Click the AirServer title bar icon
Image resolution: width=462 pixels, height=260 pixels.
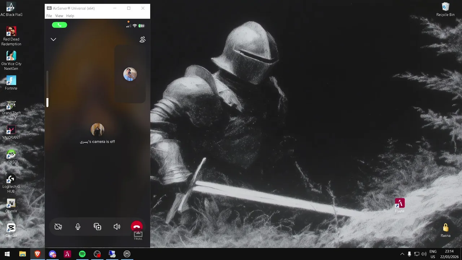point(49,8)
